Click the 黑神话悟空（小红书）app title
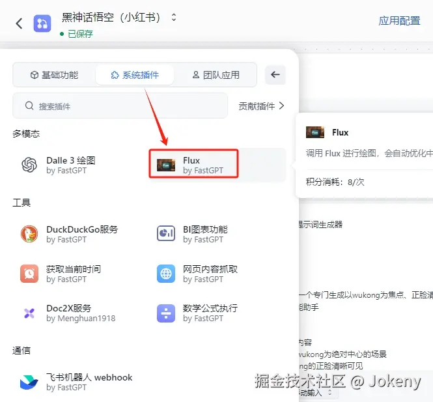Image resolution: width=433 pixels, height=402 pixels. click(111, 17)
